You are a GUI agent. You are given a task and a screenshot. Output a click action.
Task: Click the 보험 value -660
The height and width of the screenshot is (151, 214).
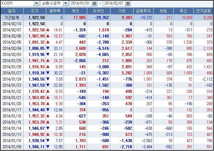168,129
